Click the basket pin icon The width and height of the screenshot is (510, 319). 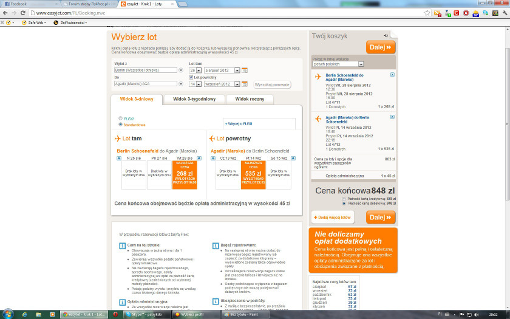(386, 35)
